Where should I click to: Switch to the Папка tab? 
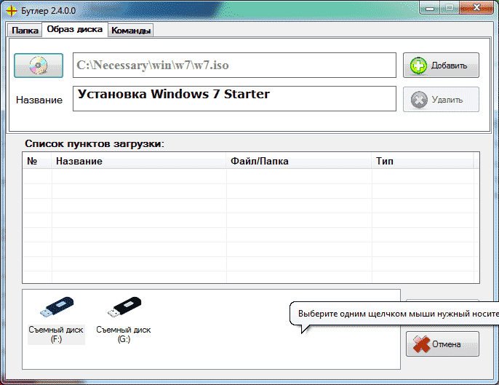coord(25,31)
